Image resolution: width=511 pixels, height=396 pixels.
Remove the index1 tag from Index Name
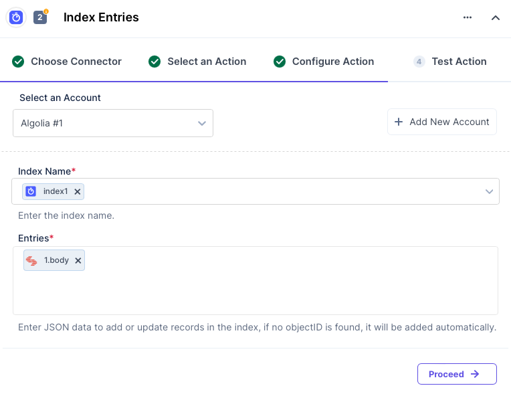(x=78, y=192)
